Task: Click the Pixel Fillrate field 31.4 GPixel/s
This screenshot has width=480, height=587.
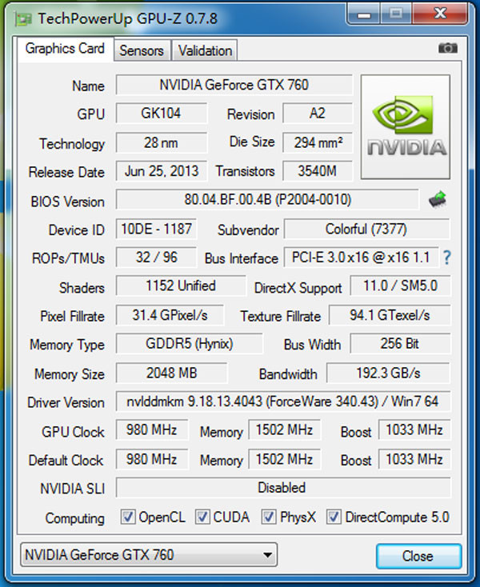Action: coord(170,315)
